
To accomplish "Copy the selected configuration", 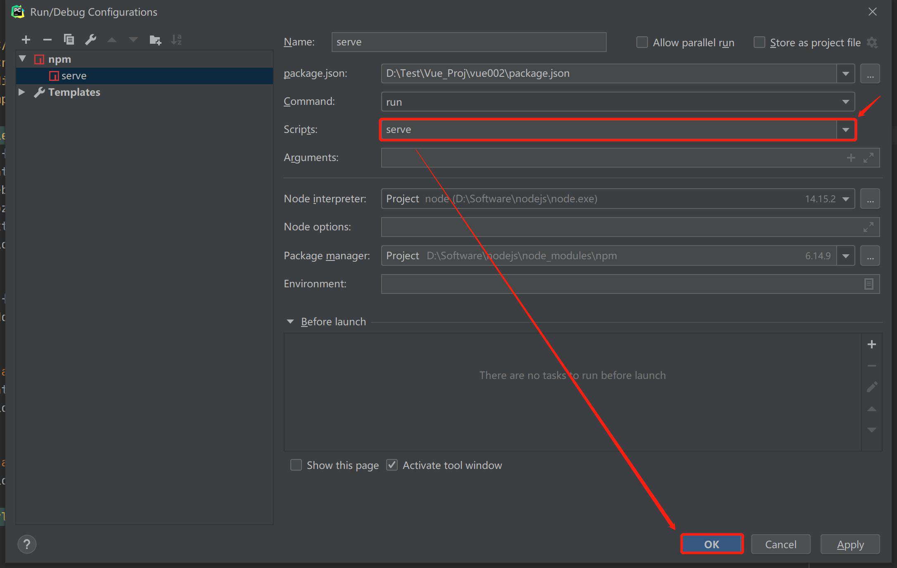I will point(69,40).
